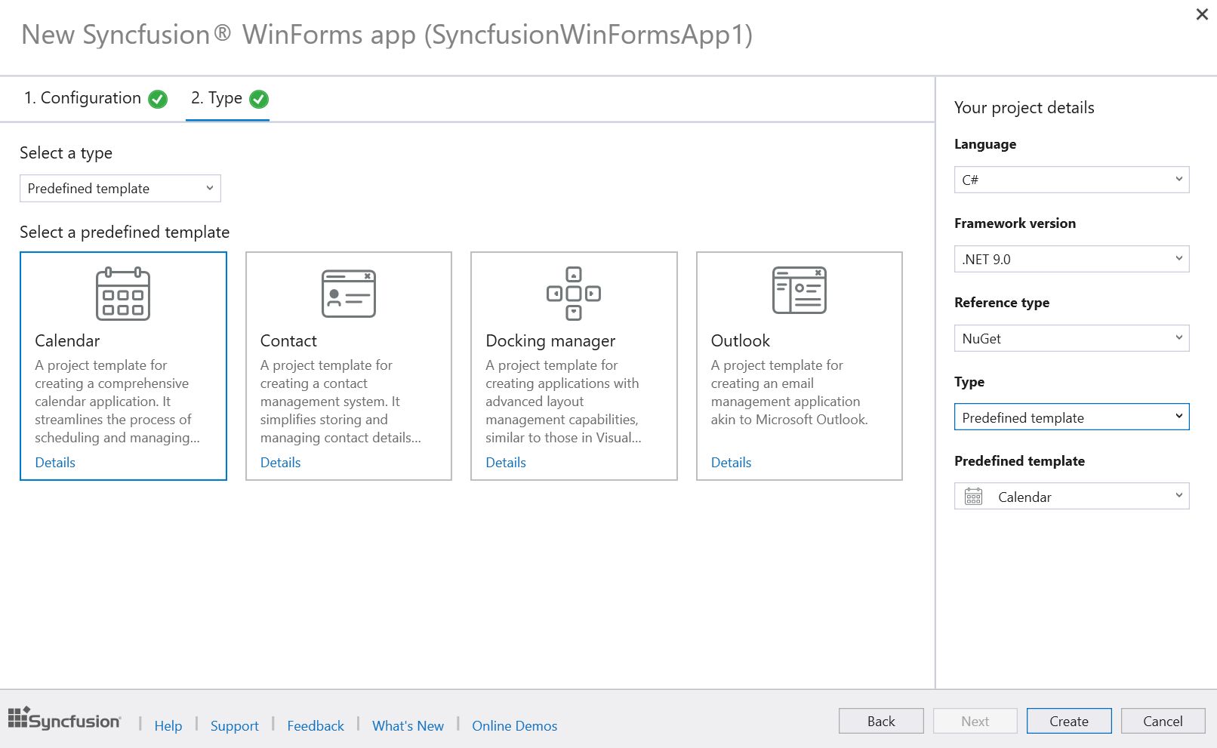Select the Calendar template title

[x=67, y=341]
